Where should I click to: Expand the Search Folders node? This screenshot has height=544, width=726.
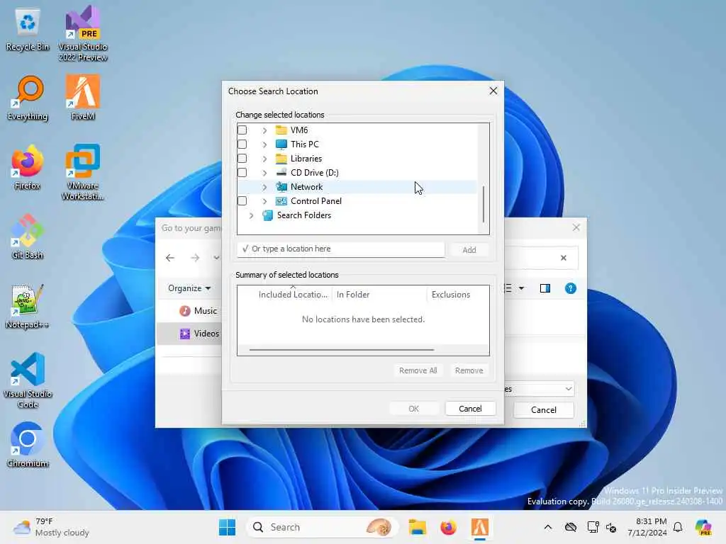click(251, 215)
